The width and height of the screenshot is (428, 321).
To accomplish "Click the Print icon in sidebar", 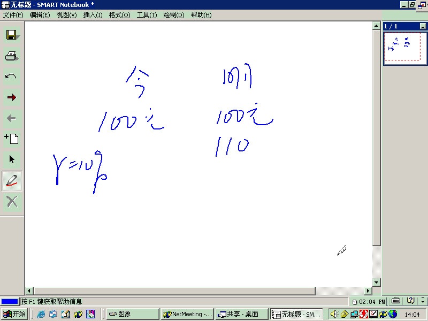I will (x=11, y=56).
